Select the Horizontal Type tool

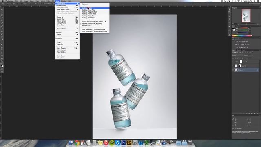tap(2, 50)
